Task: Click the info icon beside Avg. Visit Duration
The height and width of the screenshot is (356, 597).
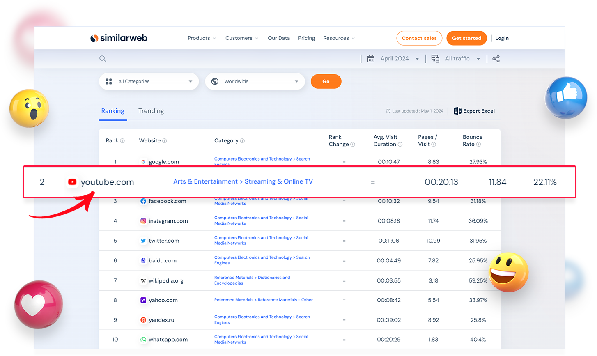Action: click(400, 145)
